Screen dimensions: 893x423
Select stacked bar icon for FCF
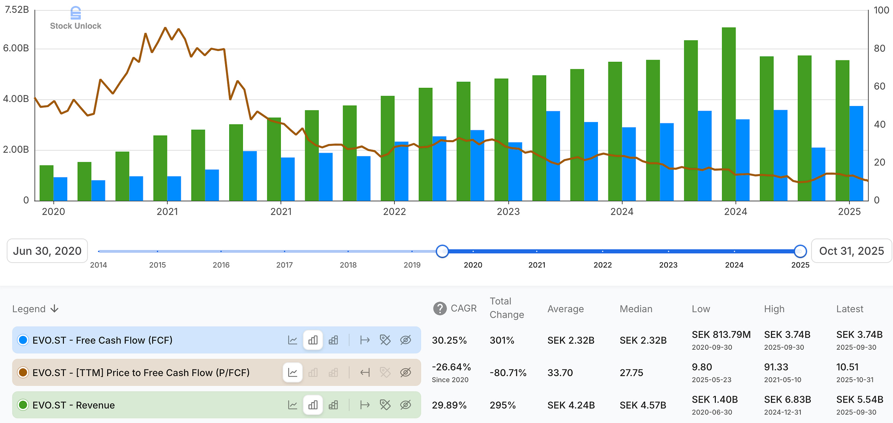point(333,340)
